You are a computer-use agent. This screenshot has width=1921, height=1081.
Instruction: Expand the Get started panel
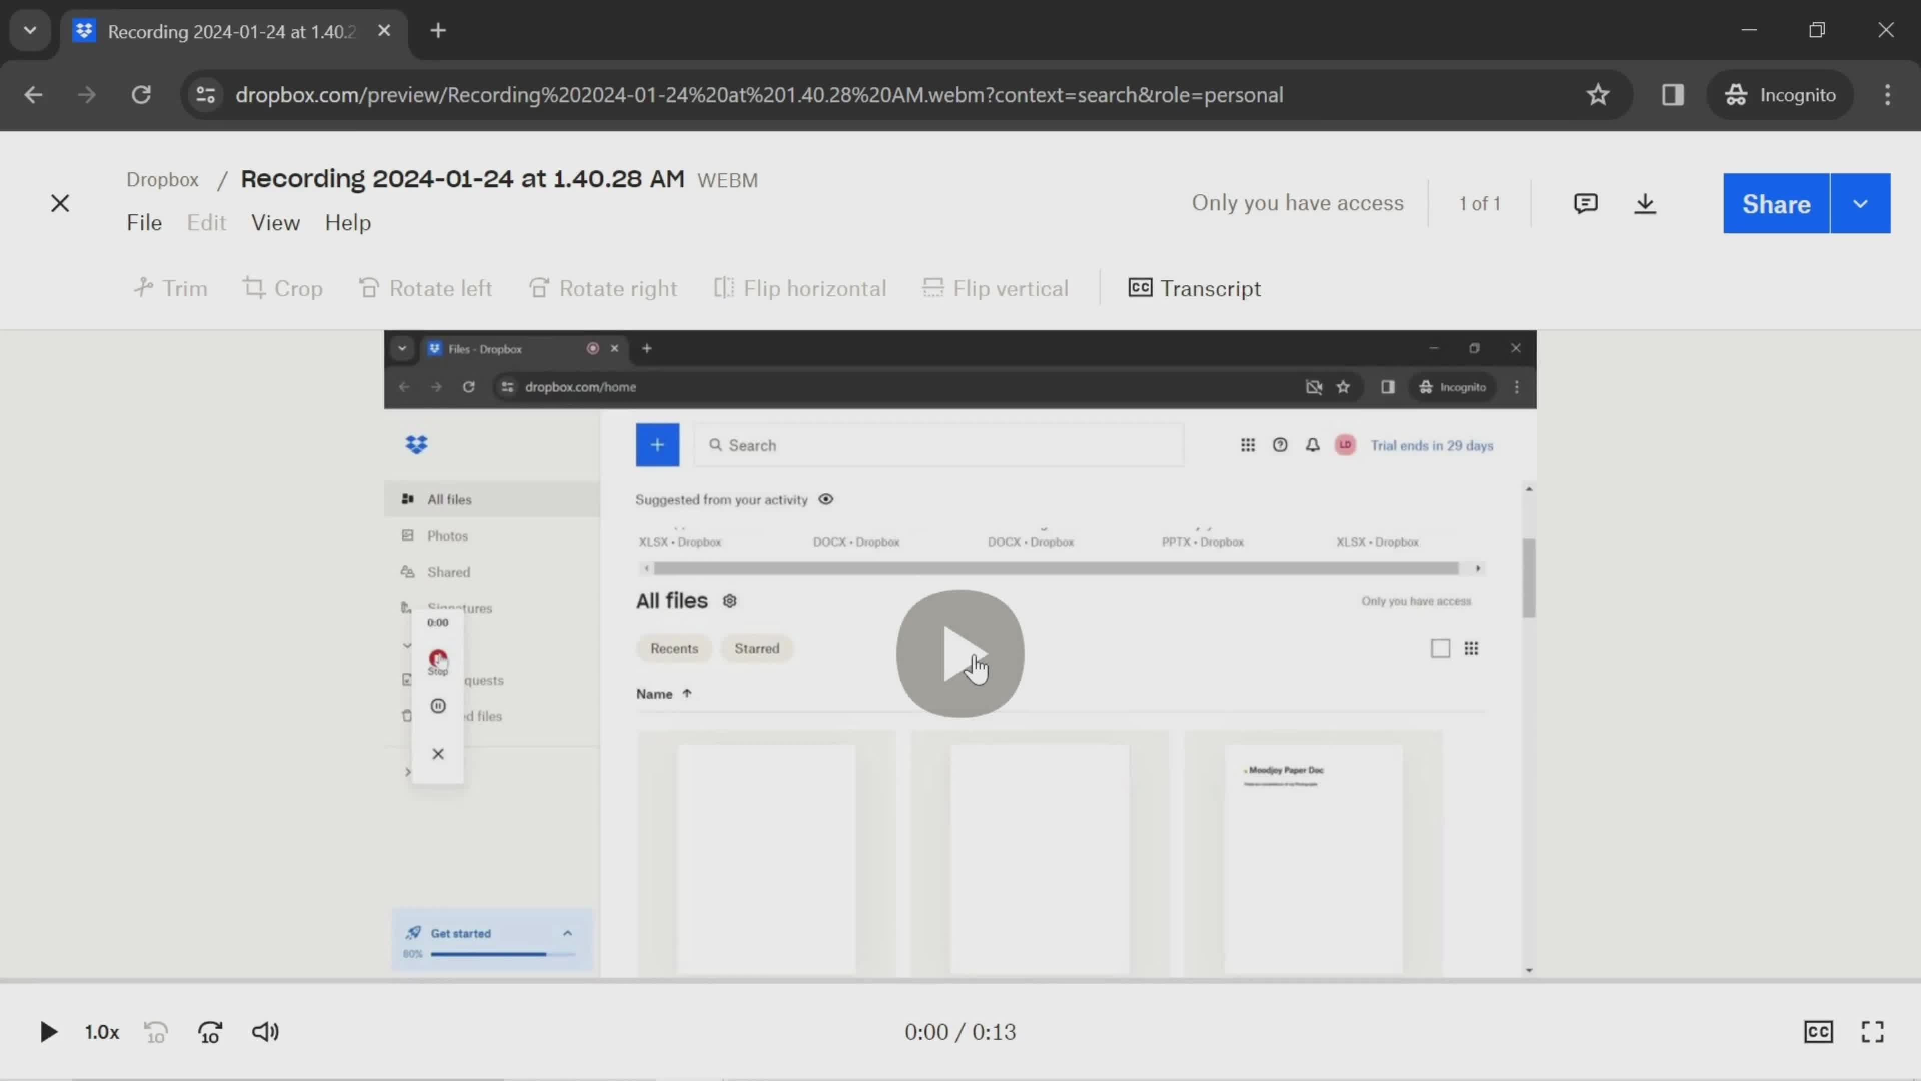567,934
